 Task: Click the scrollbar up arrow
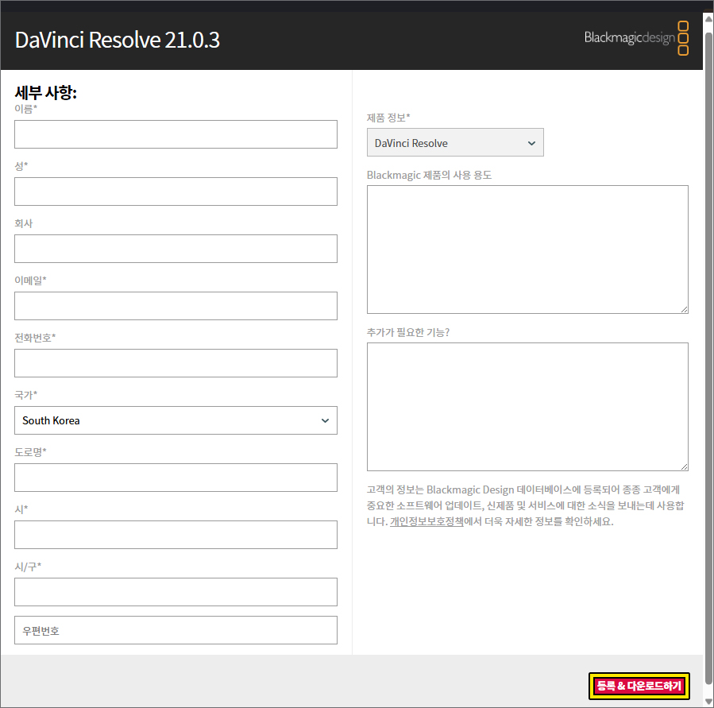pos(708,19)
